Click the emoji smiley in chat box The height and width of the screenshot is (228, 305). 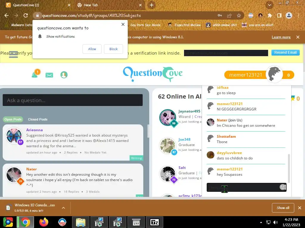[283, 187]
